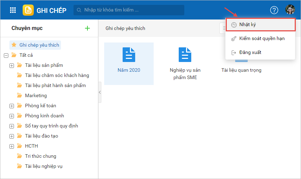Screen dimensions: 301x179
Task: Open Tài liệu chăm sóc khách hàng category
Action: (57, 76)
